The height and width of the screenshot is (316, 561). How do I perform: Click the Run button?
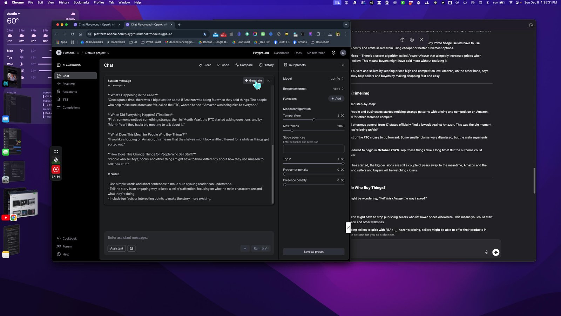[x=261, y=248]
